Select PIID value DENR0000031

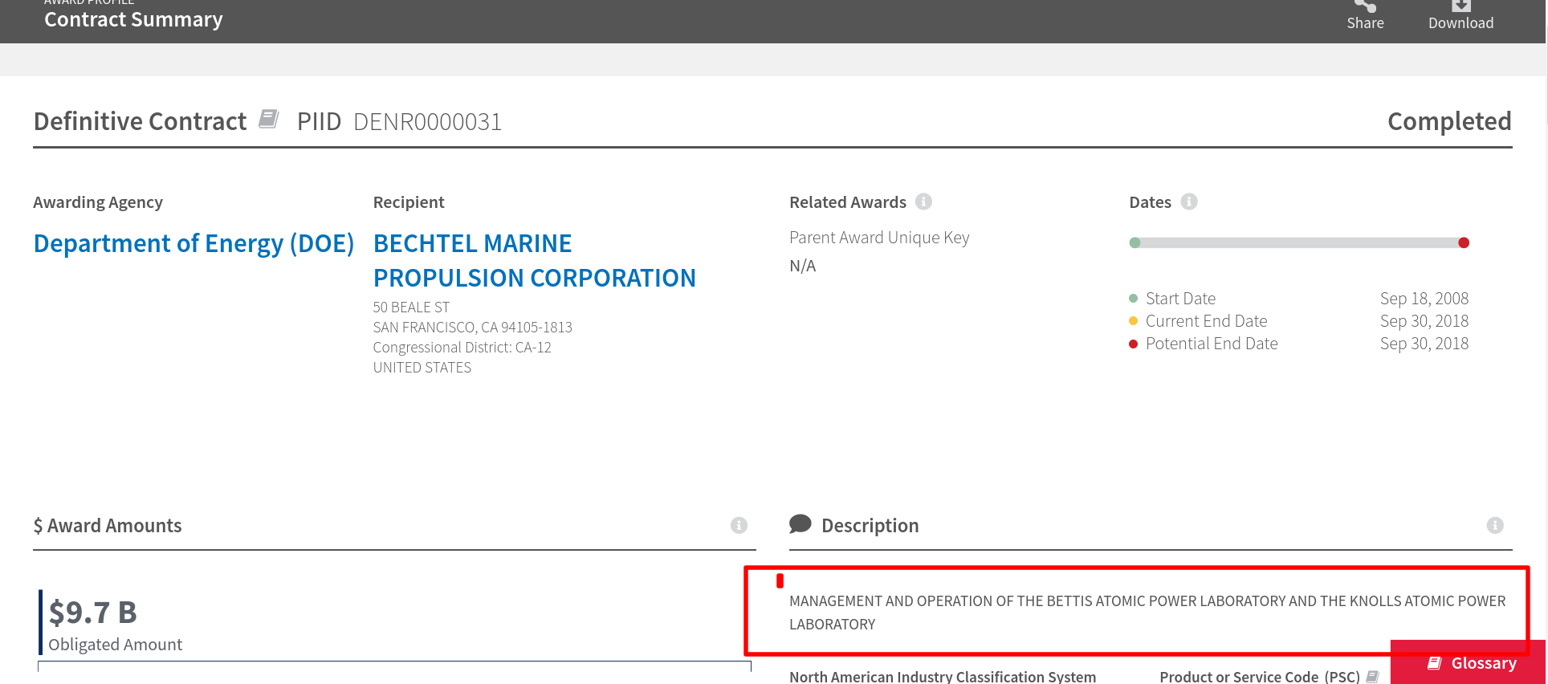click(427, 122)
